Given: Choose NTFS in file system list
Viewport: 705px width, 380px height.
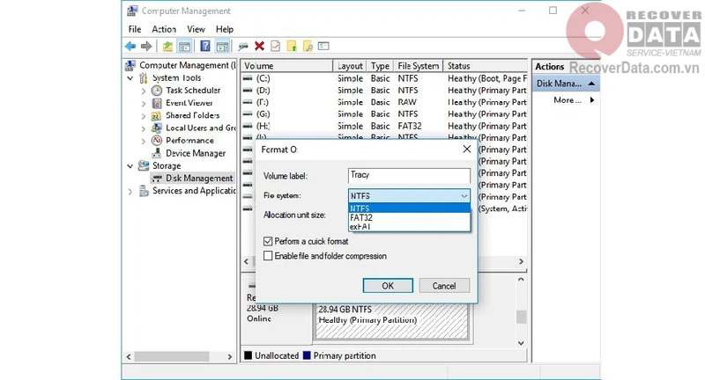Looking at the screenshot, I should 409,208.
